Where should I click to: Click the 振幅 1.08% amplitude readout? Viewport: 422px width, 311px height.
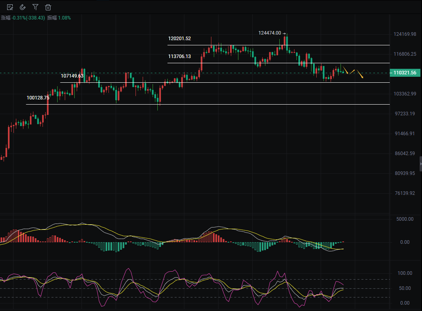(59, 18)
